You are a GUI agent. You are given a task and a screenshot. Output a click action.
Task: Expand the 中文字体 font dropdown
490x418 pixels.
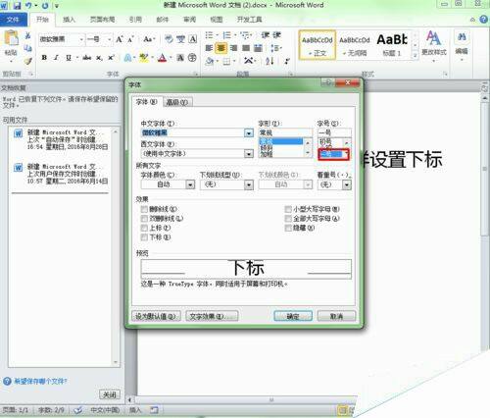tap(249, 133)
